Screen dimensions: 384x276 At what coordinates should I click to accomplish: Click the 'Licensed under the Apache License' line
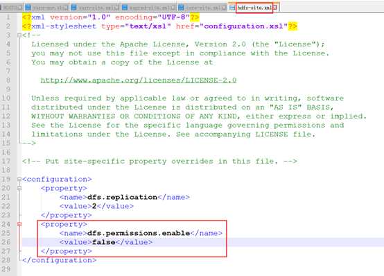click(x=178, y=44)
